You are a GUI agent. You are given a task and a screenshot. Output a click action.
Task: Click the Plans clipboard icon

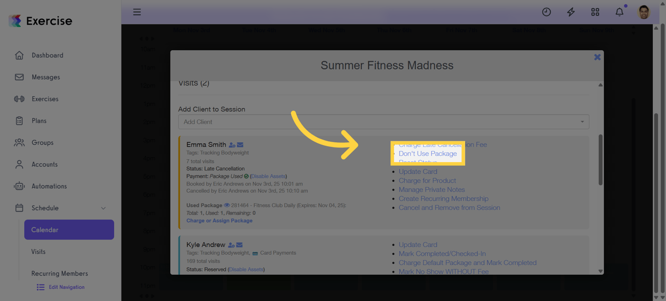tap(19, 121)
